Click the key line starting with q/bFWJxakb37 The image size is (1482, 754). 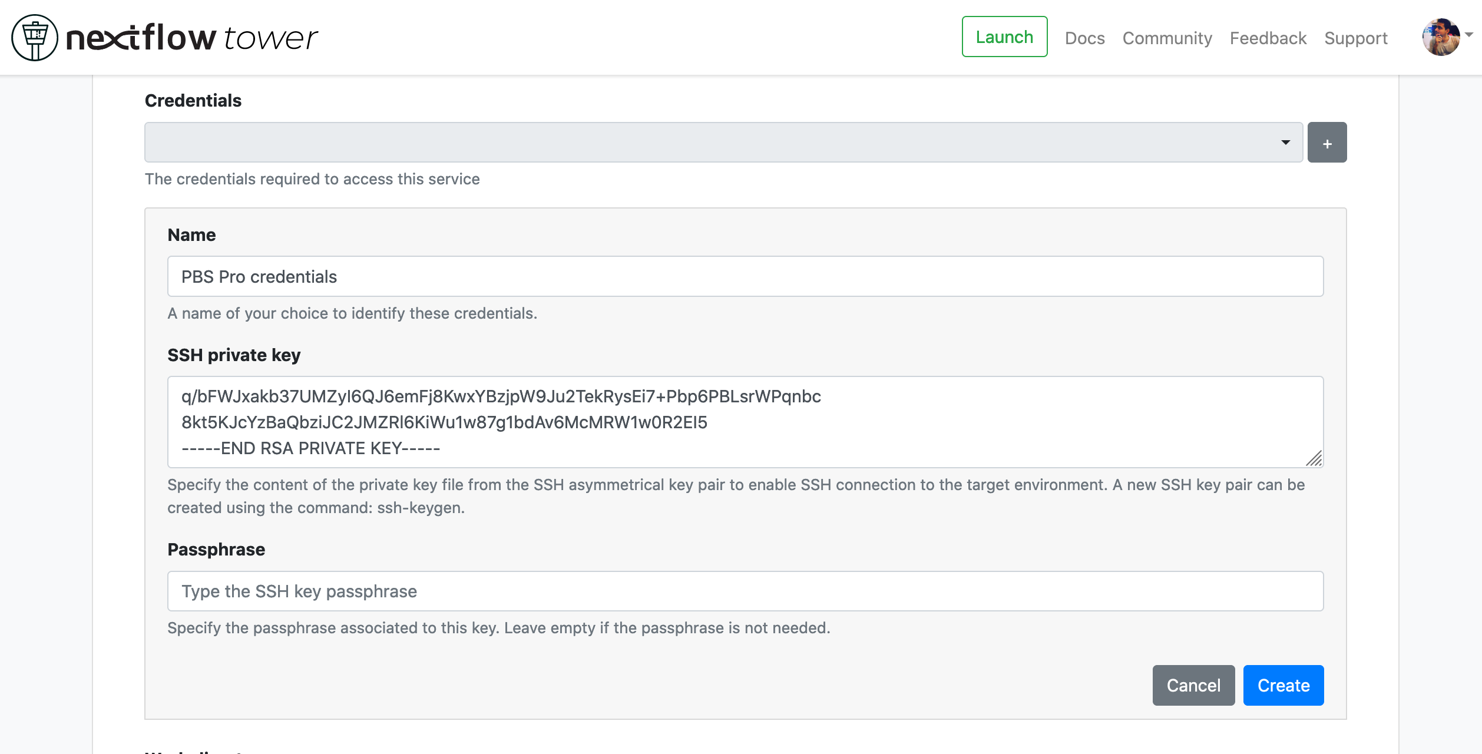501,396
